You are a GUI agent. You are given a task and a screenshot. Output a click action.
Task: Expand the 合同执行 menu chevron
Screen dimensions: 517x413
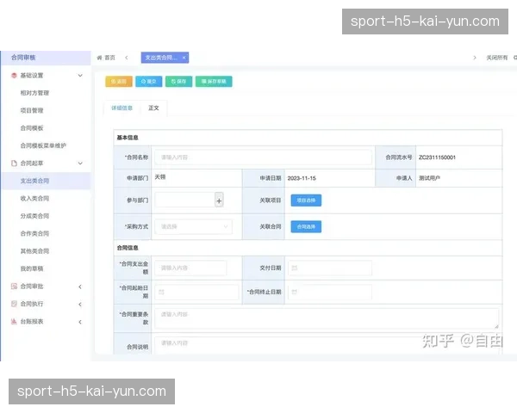pyautogui.click(x=80, y=304)
